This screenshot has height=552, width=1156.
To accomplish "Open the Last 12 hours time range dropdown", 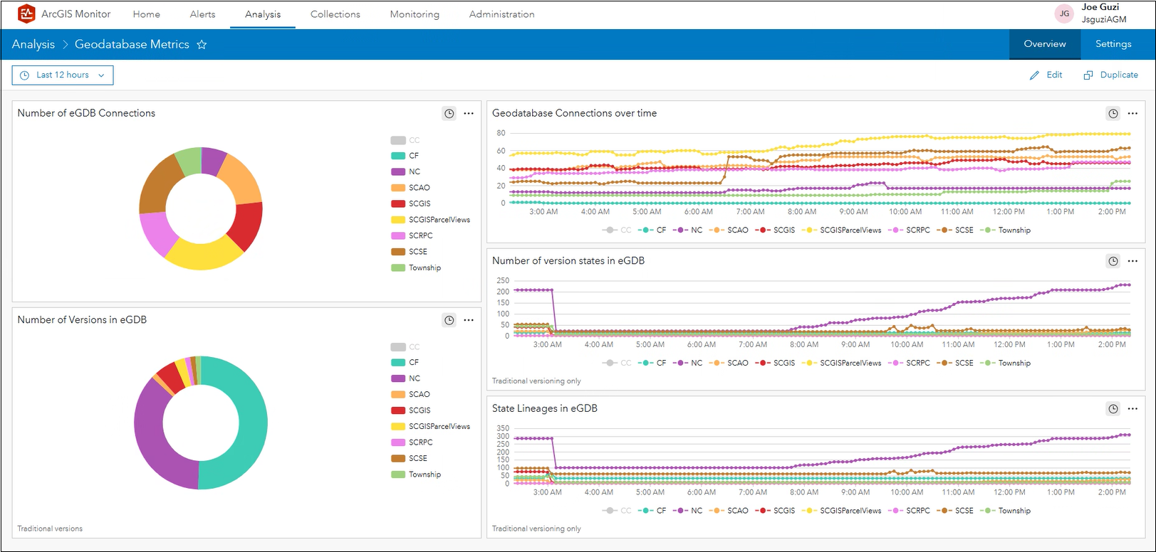I will (x=63, y=75).
